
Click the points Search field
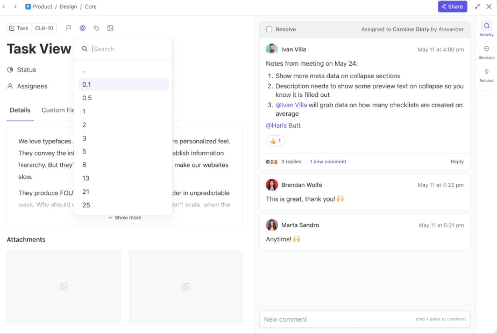coord(127,49)
